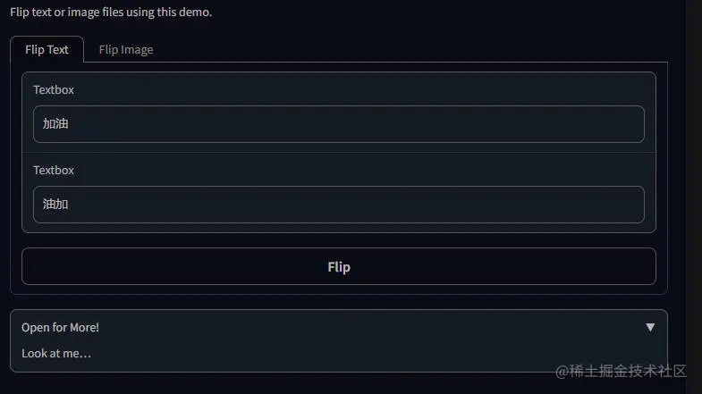Image resolution: width=702 pixels, height=394 pixels.
Task: Collapse the accordion using the triangle arrow
Action: [x=650, y=327]
